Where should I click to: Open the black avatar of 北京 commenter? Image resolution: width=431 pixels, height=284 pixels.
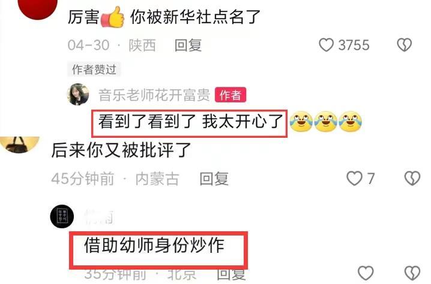[x=62, y=216]
